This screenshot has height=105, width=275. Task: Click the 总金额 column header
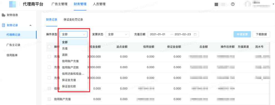[x=204, y=47]
